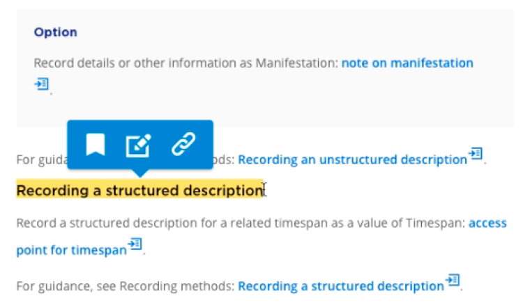Click the 'Record details or other information' text
This screenshot has width=523, height=303.
point(105,63)
